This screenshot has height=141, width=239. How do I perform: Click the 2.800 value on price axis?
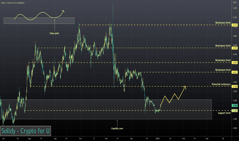tap(235, 128)
